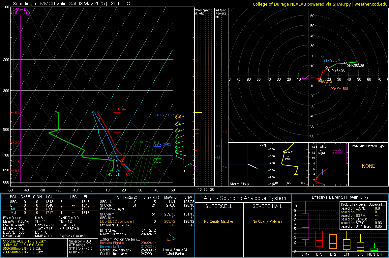Click the SFC-1km kinematics row label
The height and width of the screenshot is (258, 389).
click(107, 202)
